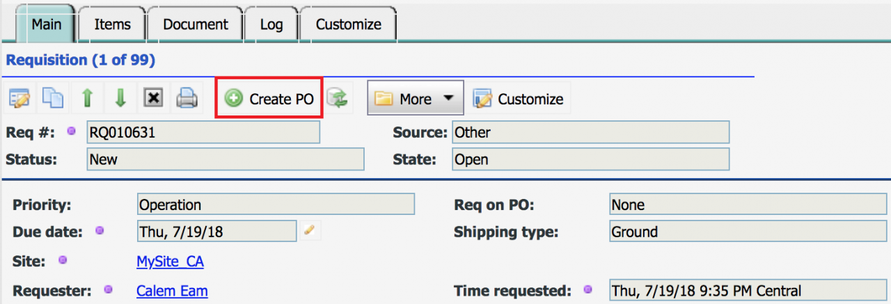Click the Customize toolbar button
891x304 pixels.
(x=519, y=99)
